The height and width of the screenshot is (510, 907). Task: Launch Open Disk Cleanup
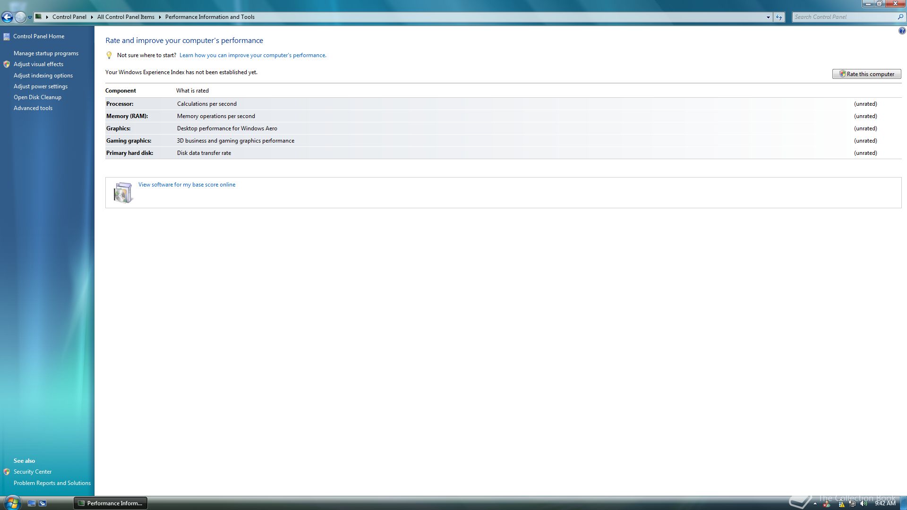pos(37,97)
